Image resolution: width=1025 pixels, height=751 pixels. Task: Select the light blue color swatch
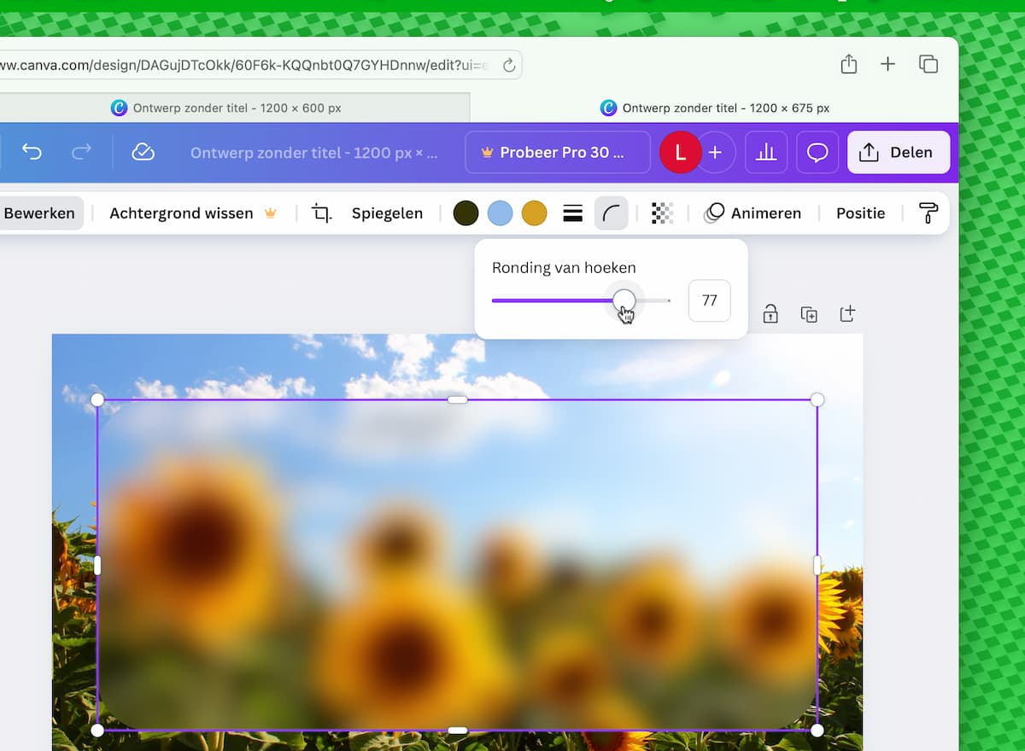pos(500,213)
